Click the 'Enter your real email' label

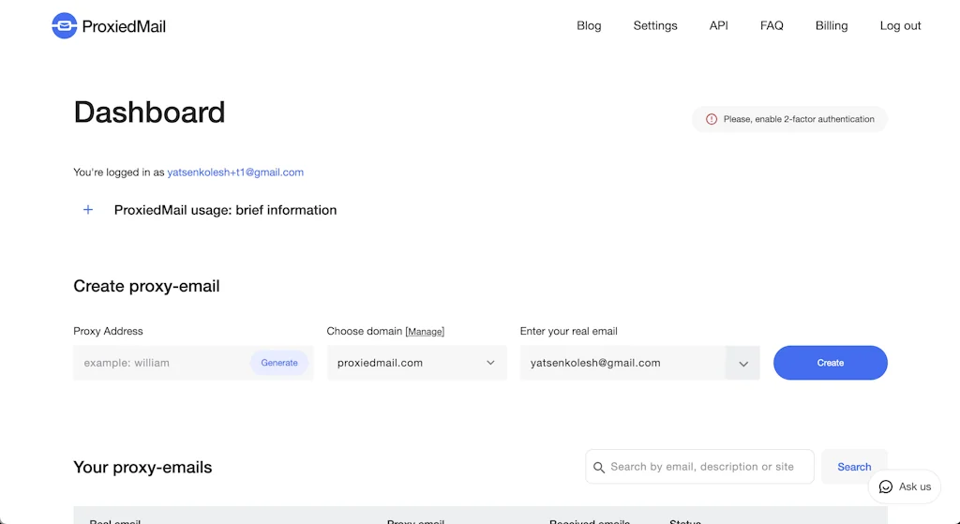point(569,331)
